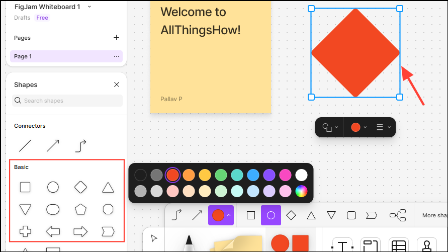Select the rounded rectangle in Basic panel

53,209
